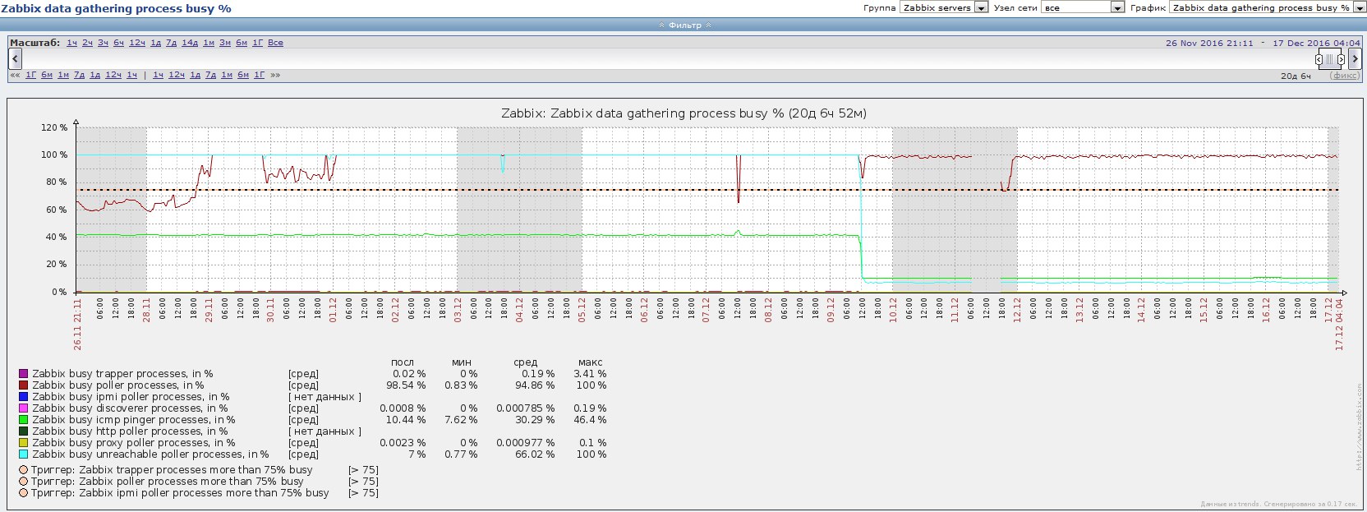Click legend text Zabbix busy proxy poller processes

(134, 443)
